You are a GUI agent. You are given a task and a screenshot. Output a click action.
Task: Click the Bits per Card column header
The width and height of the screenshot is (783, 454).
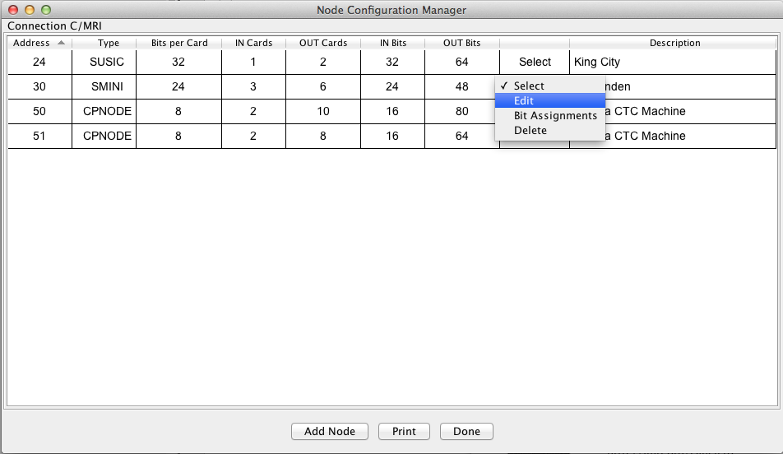[x=179, y=43]
